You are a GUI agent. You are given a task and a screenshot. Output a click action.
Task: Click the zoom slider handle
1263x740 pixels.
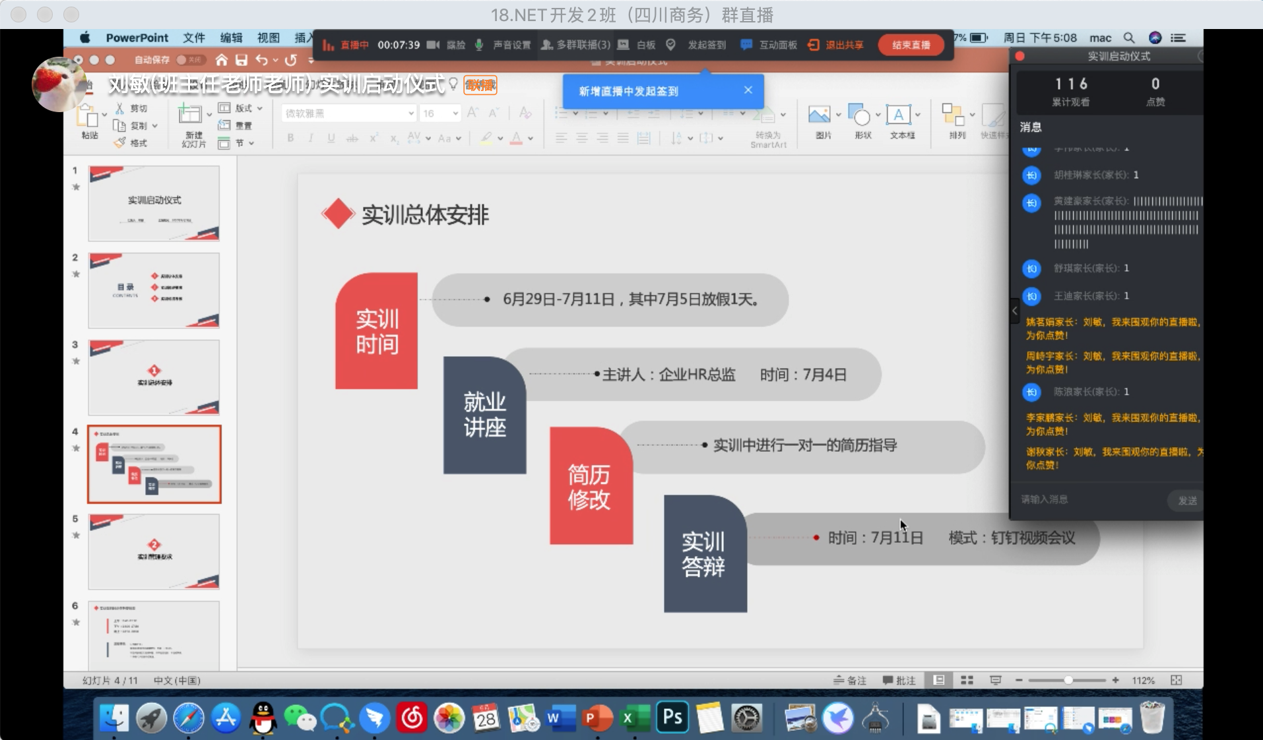tap(1068, 680)
